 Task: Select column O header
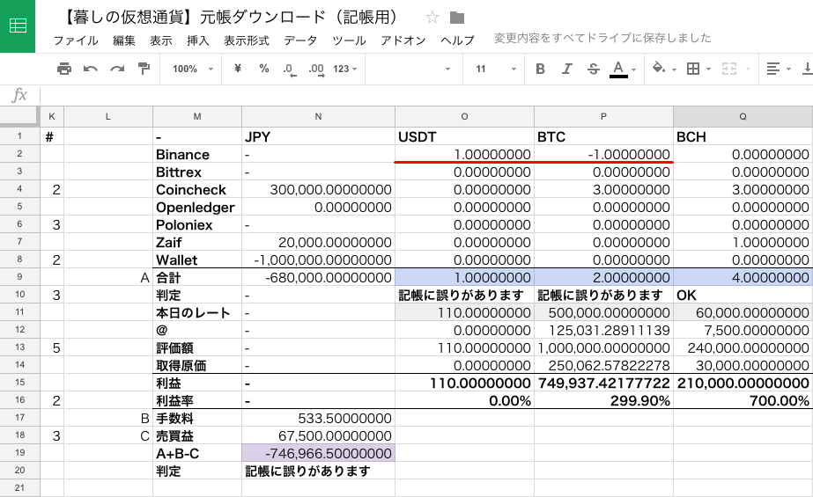pyautogui.click(x=464, y=116)
